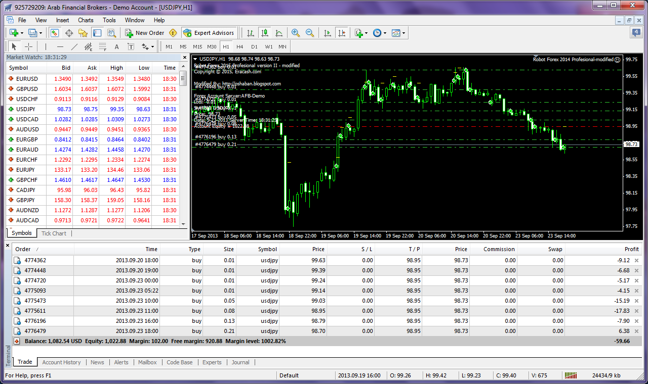Click the New Order button
The height and width of the screenshot is (384, 648).
click(x=145, y=33)
